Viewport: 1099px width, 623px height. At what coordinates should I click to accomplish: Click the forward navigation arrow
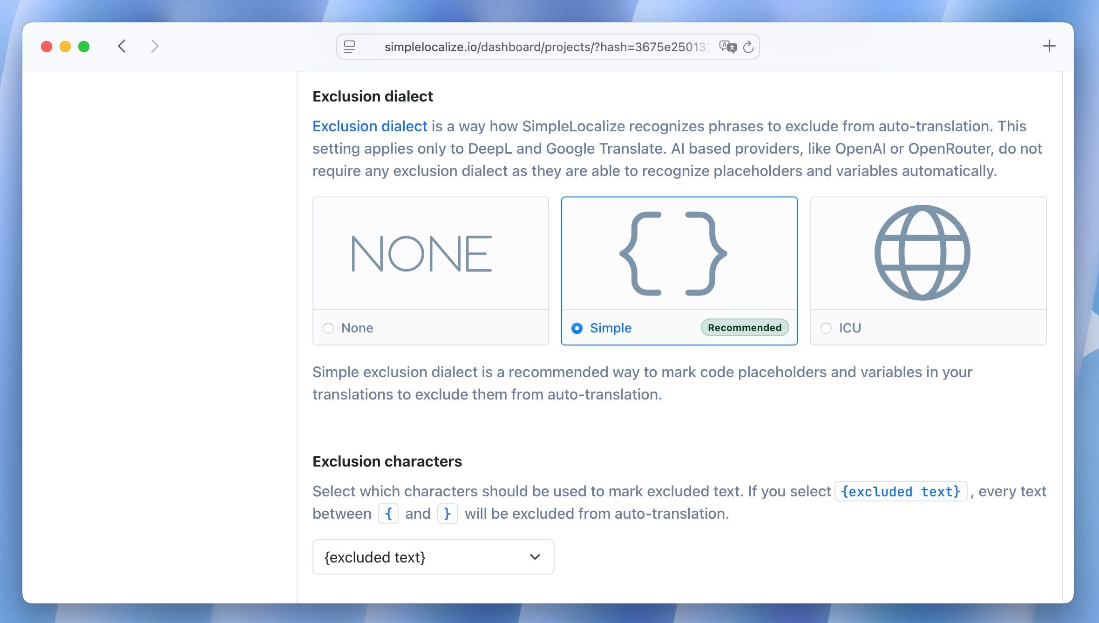pos(154,46)
